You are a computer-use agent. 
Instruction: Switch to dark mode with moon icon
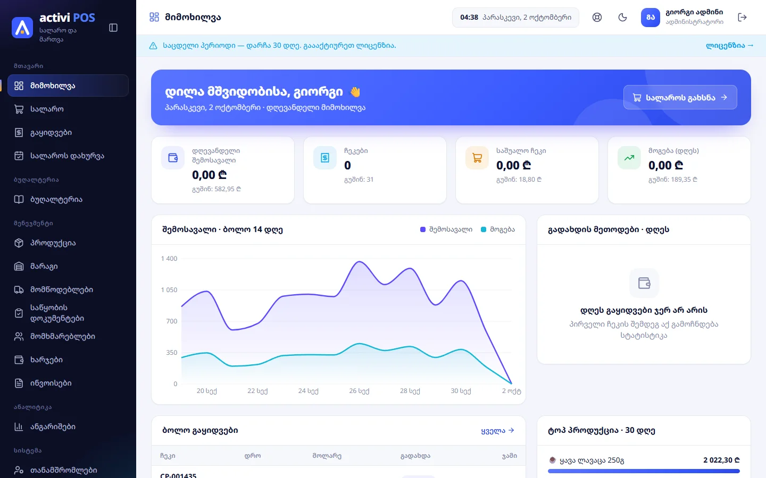coord(623,18)
